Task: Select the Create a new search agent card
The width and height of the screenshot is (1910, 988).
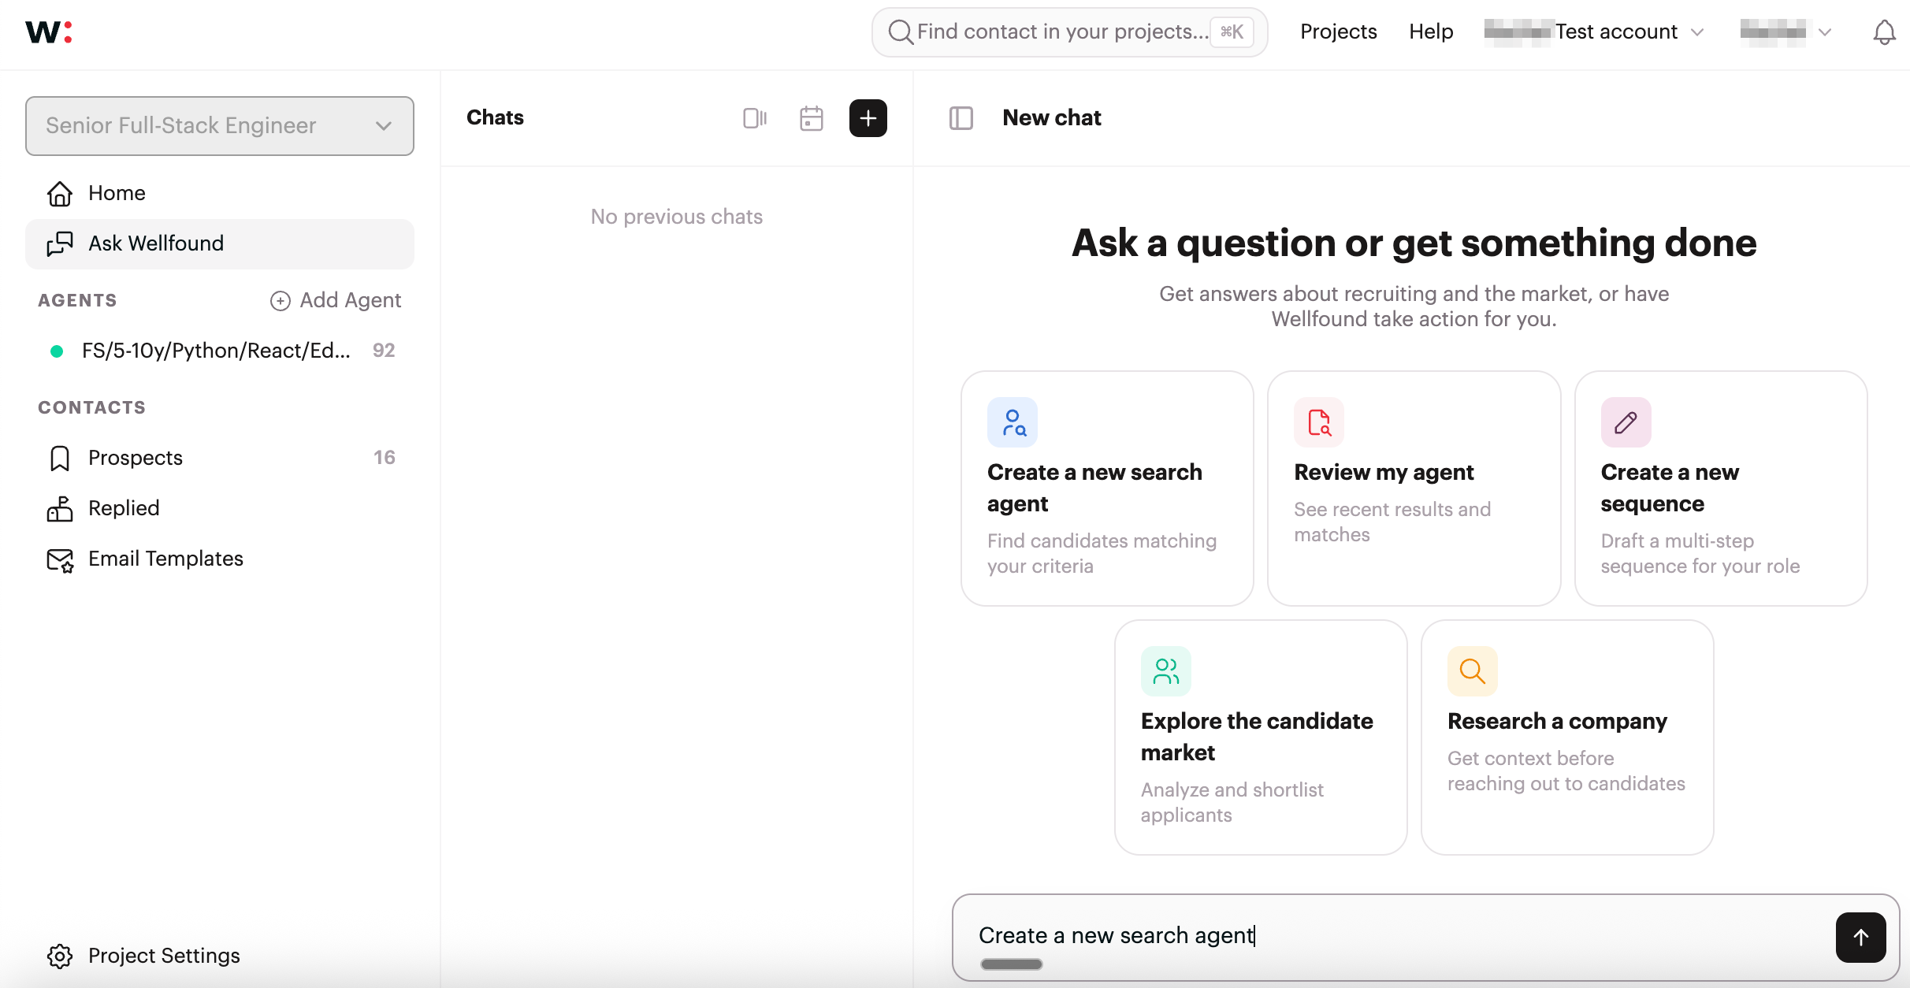Action: (1106, 488)
